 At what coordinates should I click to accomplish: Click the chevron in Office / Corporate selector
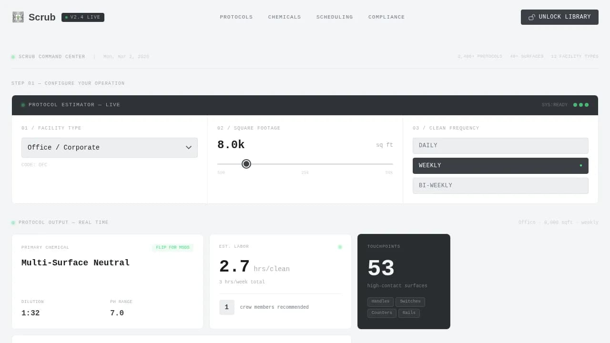tap(189, 148)
